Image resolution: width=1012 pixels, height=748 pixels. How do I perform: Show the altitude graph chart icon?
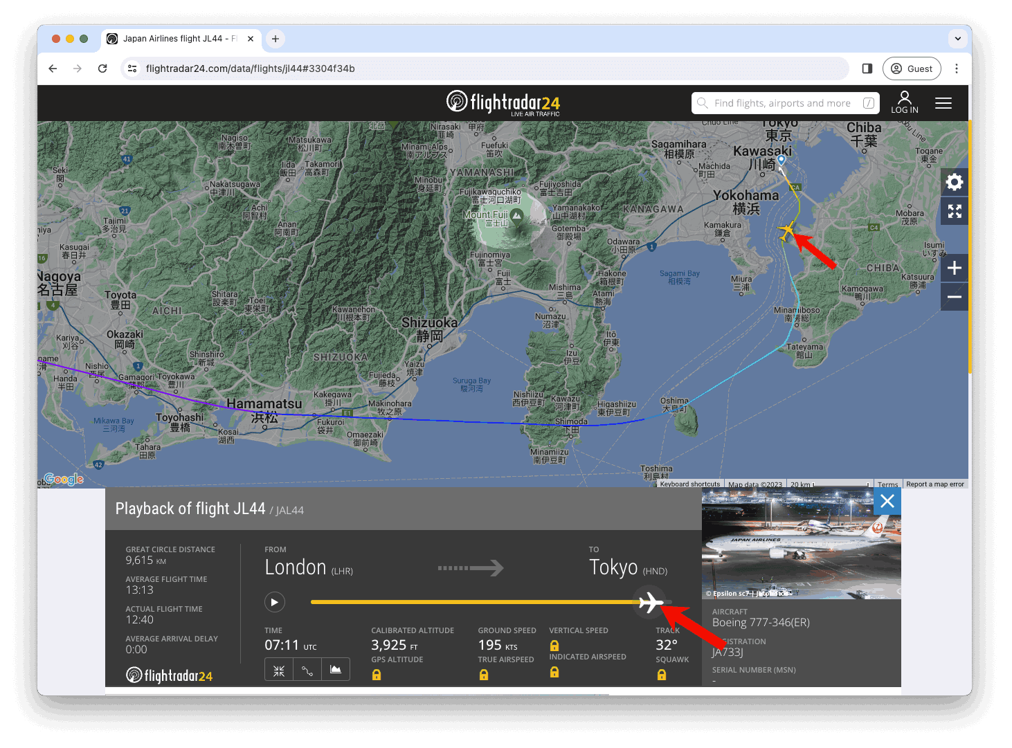pyautogui.click(x=336, y=670)
